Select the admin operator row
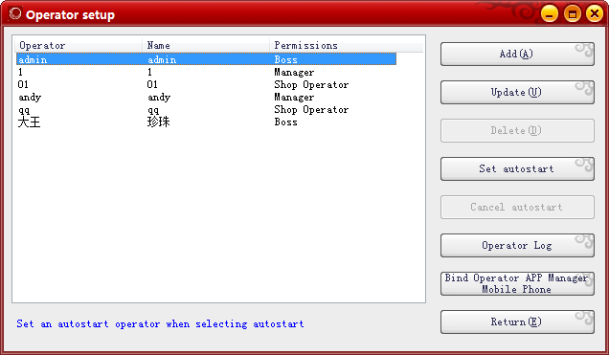Image resolution: width=609 pixels, height=355 pixels. pyautogui.click(x=206, y=59)
